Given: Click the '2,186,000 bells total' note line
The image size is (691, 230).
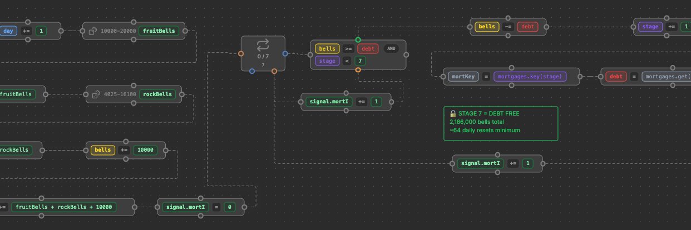Looking at the screenshot, I should point(477,122).
